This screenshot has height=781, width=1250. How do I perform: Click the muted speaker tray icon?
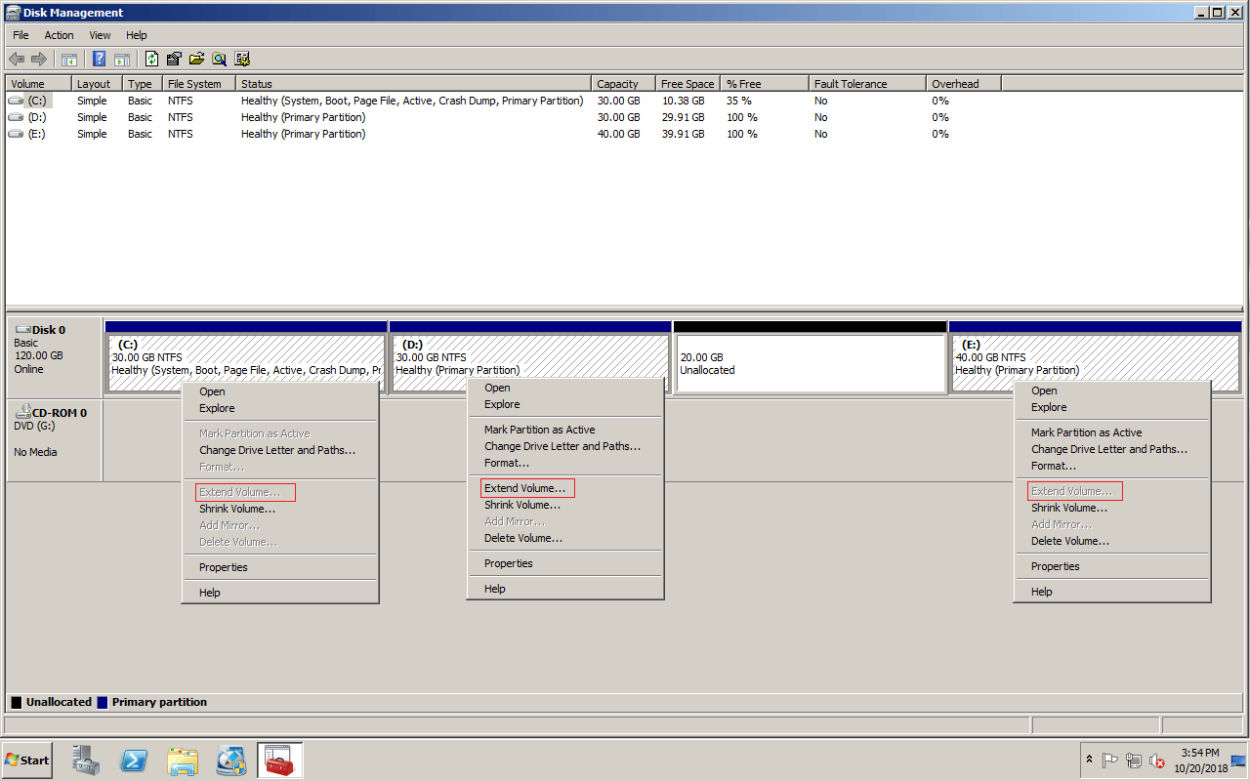tap(1157, 760)
